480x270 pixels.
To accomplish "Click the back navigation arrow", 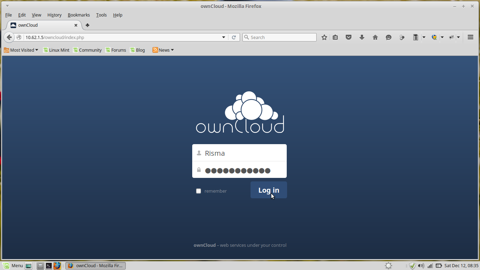I will [9, 37].
